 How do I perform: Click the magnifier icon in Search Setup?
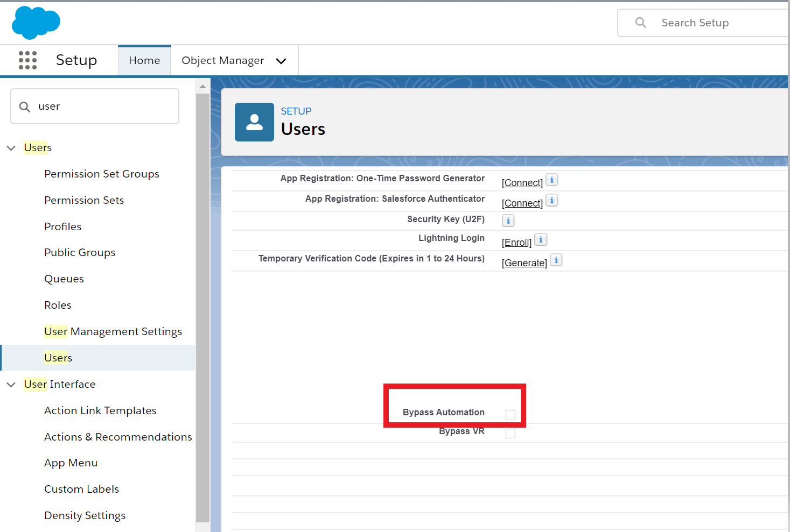640,23
